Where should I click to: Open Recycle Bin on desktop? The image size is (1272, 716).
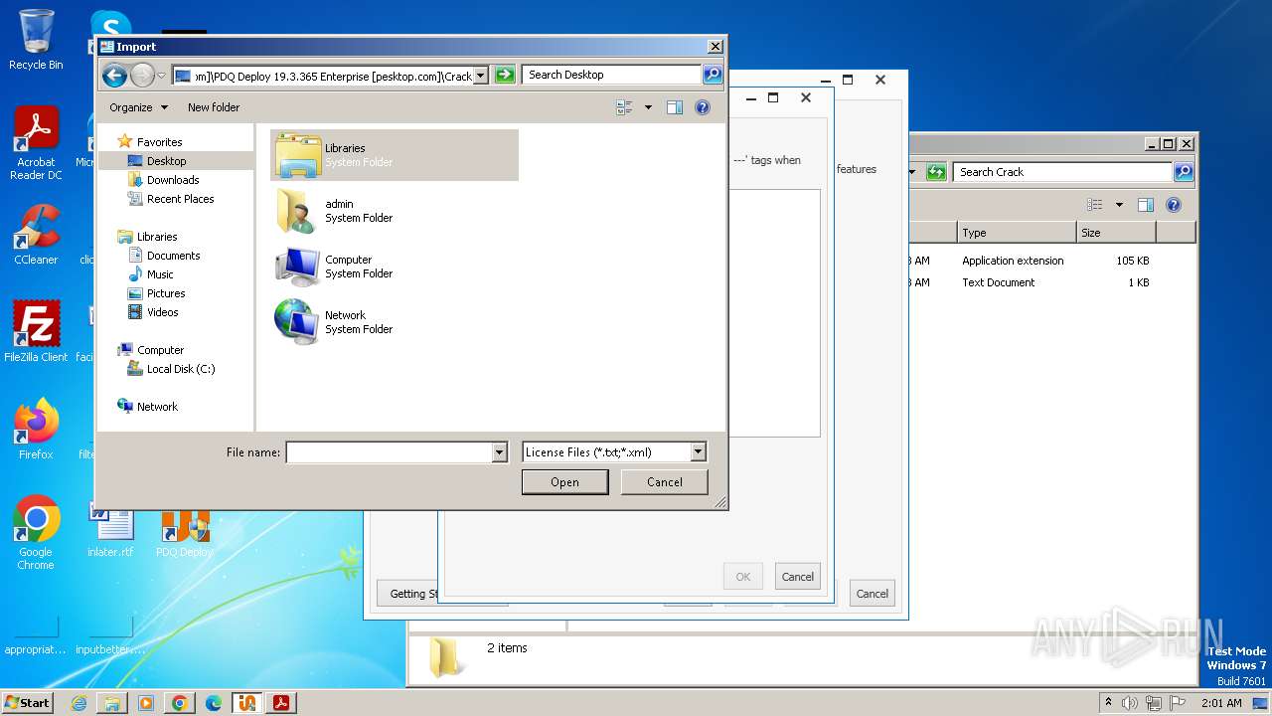(x=36, y=40)
